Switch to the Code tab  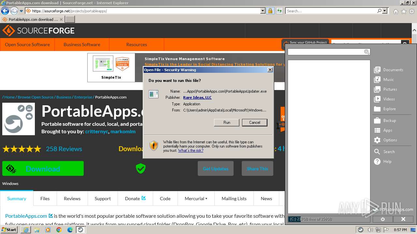pos(165,199)
